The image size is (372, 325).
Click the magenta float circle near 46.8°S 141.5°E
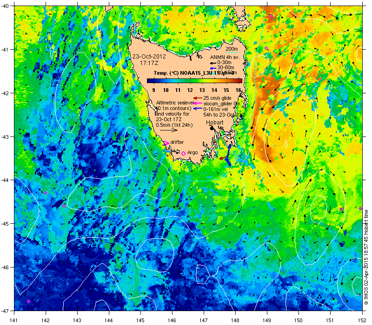pos(28,301)
